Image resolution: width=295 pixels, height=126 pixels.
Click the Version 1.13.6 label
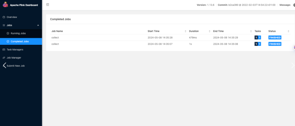206,5
